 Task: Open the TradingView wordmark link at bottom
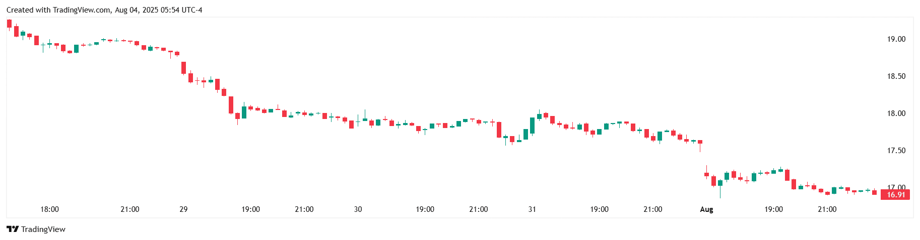click(x=43, y=229)
